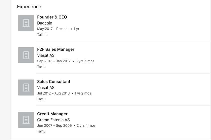Click the Cramo Estonia AS company name

coord(53,120)
